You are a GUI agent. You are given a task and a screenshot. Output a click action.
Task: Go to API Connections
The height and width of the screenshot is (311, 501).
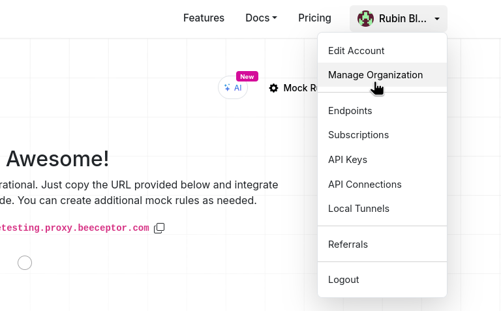pos(365,185)
